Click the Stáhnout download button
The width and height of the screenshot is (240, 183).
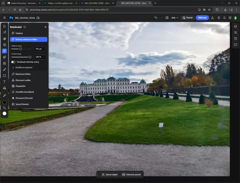(x=202, y=18)
